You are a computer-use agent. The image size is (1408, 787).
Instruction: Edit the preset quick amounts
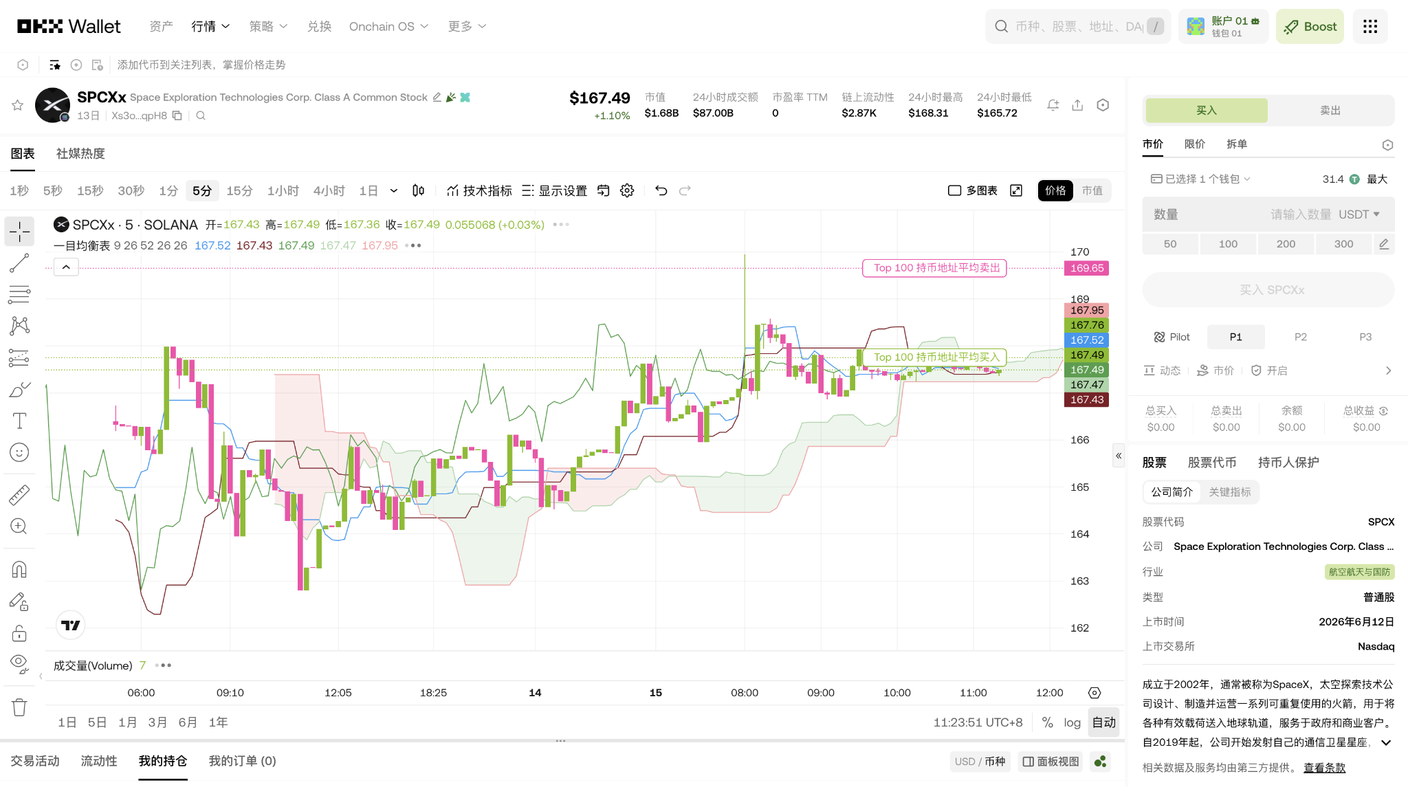coord(1384,244)
